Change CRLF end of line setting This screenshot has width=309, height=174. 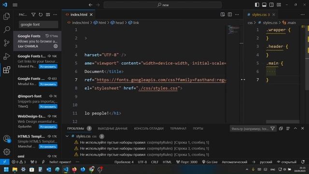point(154,162)
